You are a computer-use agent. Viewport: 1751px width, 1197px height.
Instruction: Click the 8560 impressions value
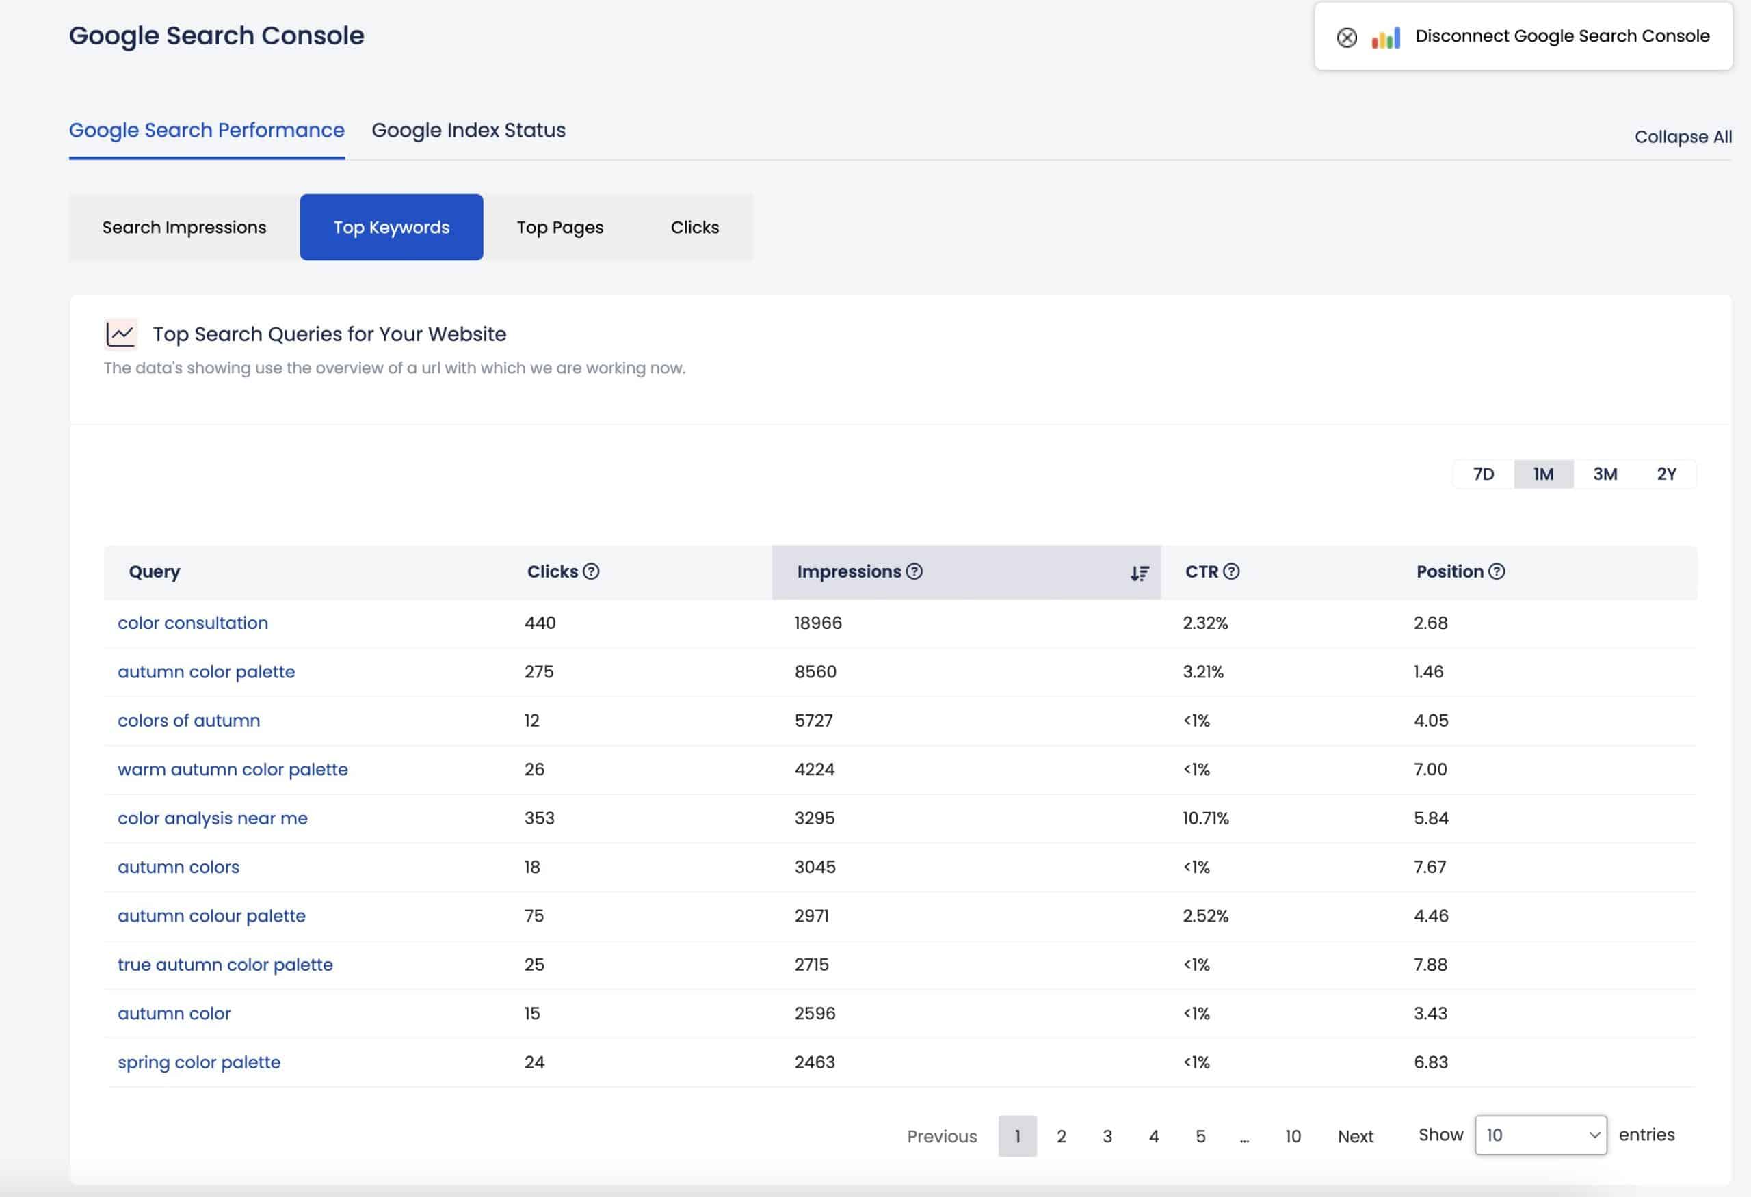pos(815,672)
